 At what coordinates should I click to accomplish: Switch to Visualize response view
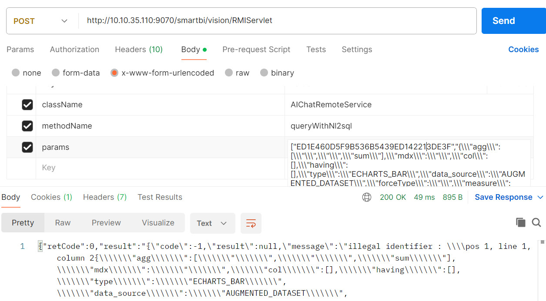pyautogui.click(x=158, y=223)
